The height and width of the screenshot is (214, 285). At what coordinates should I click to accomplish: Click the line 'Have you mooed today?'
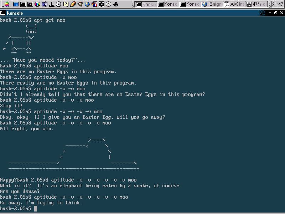click(43, 60)
